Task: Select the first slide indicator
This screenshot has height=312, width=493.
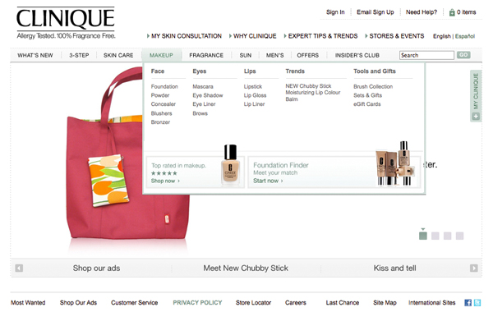Action: [423, 236]
